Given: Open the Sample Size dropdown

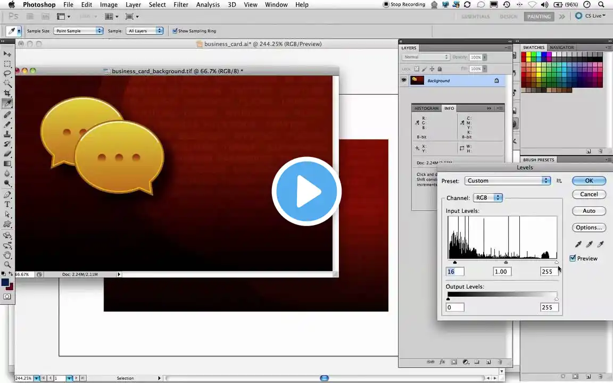Looking at the screenshot, I should point(78,31).
